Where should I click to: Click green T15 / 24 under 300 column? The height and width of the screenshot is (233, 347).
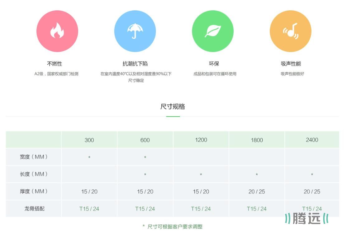(89, 209)
